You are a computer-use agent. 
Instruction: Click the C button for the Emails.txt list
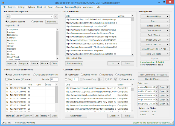157,91
